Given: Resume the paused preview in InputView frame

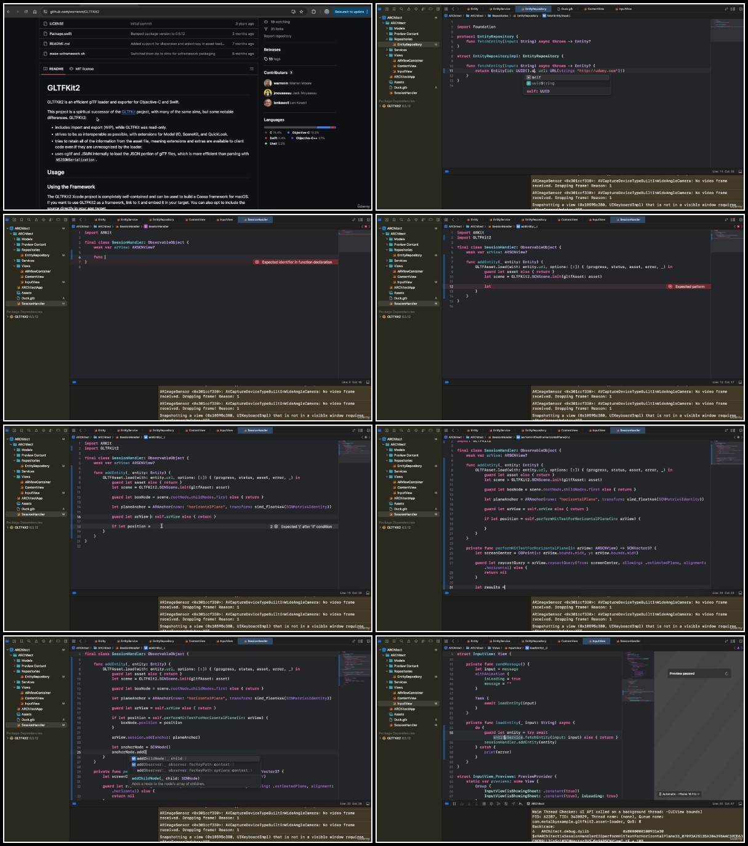Looking at the screenshot, I should 726,673.
